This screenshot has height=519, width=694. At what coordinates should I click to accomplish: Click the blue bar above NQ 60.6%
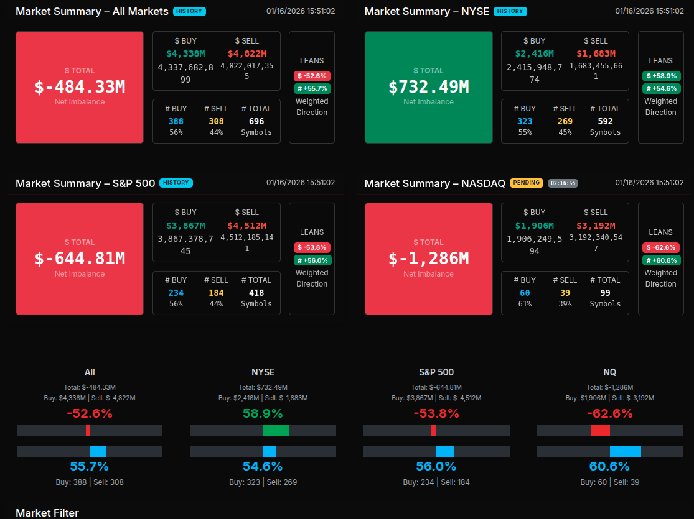(625, 451)
